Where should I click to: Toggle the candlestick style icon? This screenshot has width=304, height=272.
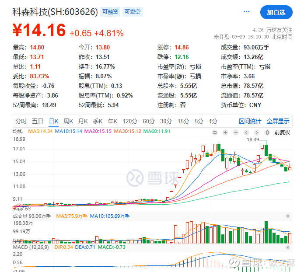pos(267,133)
